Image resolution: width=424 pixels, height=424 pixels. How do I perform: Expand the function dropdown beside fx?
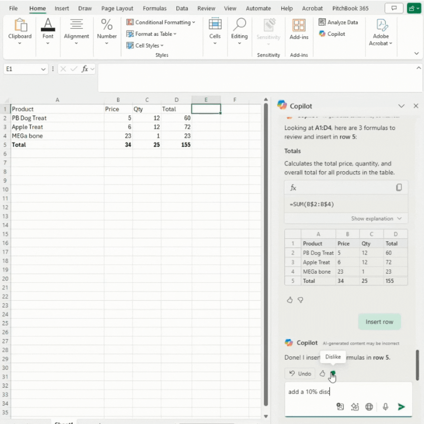tap(92, 69)
